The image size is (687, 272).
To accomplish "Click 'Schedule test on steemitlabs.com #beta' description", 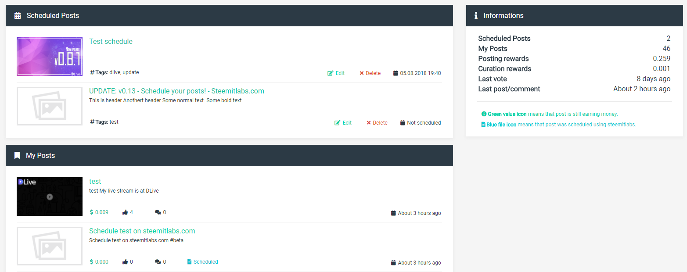I will [136, 240].
